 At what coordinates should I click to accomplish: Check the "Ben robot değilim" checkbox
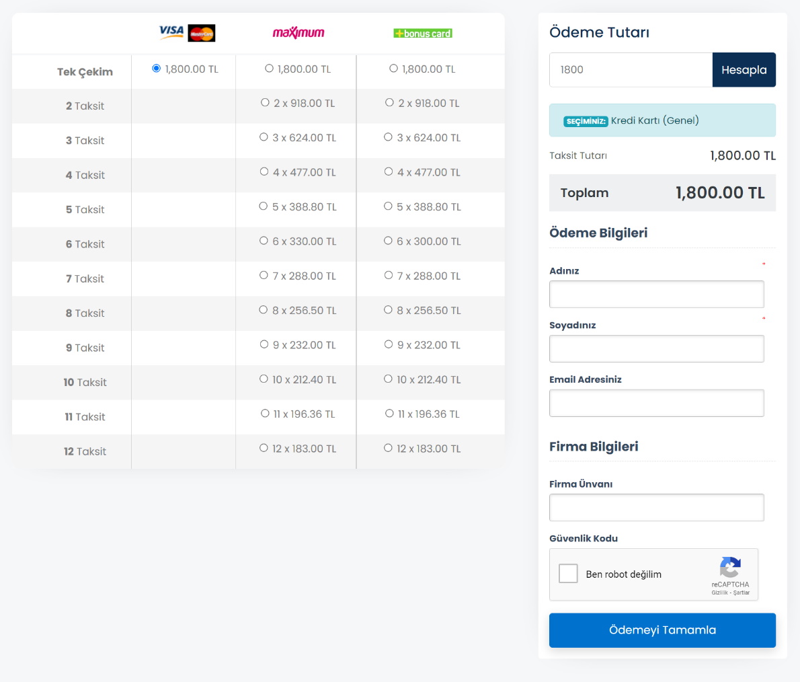point(568,574)
